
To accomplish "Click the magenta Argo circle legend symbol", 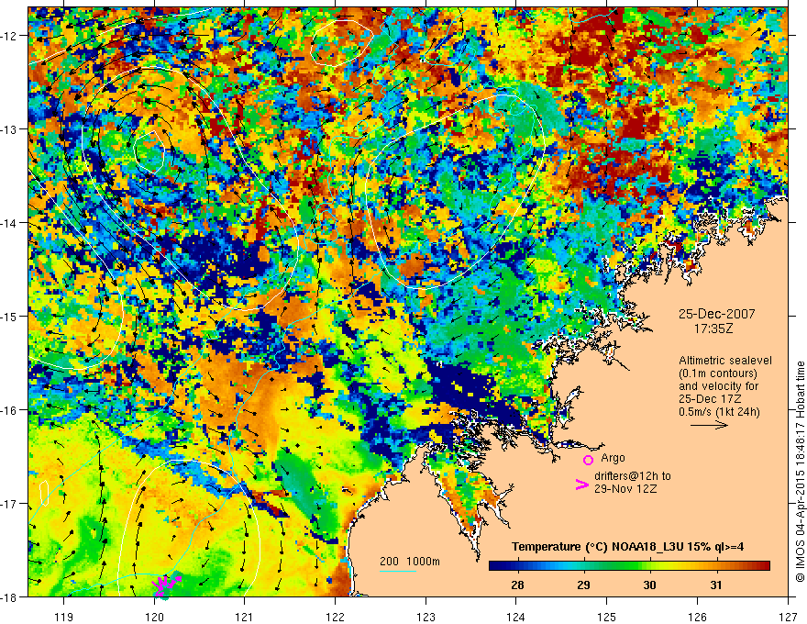I will (588, 460).
